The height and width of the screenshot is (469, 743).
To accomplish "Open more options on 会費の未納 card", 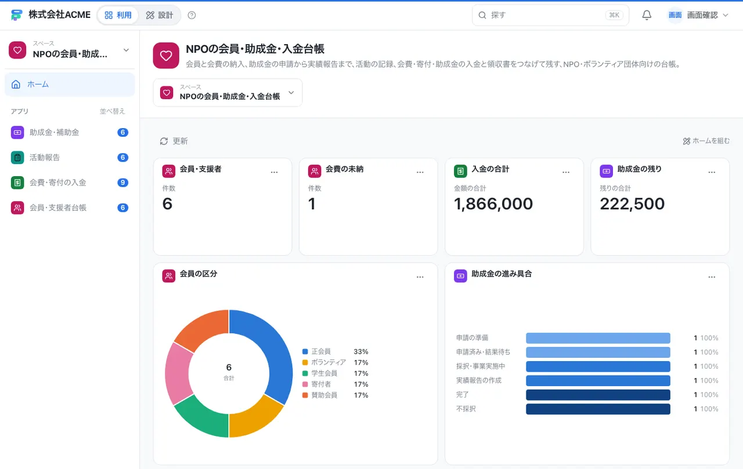I will coord(420,172).
